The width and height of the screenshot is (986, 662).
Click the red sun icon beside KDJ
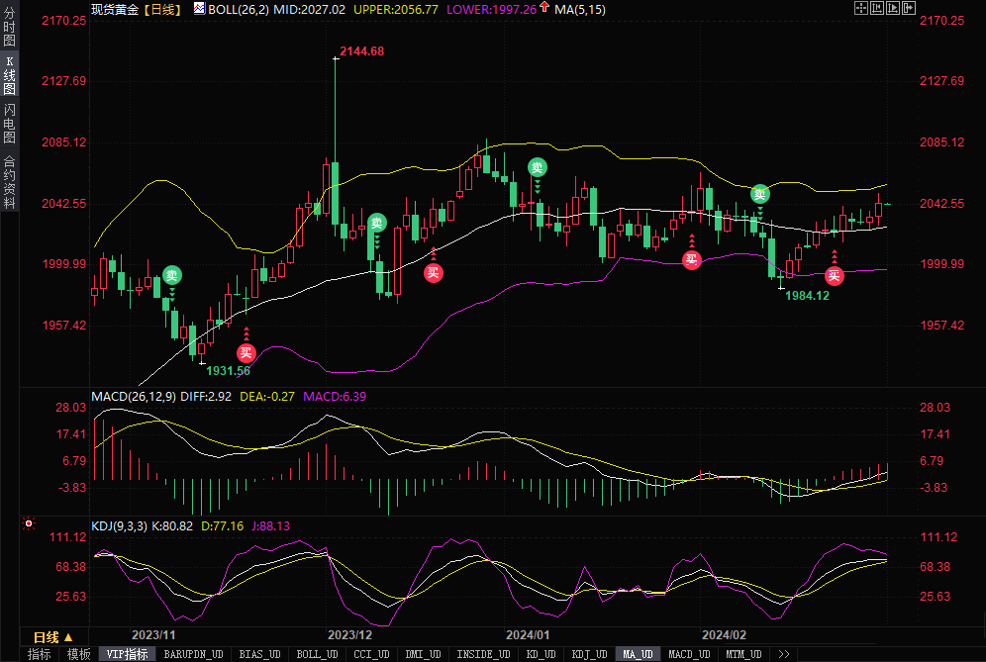(x=29, y=523)
